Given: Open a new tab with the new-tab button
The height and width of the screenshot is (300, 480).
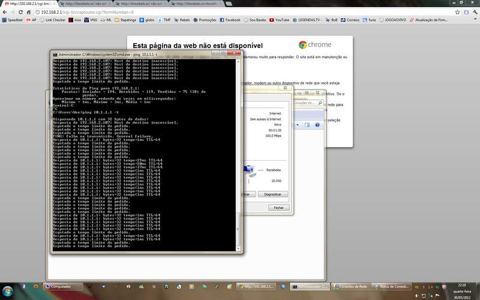Looking at the screenshot, I should (x=229, y=4).
